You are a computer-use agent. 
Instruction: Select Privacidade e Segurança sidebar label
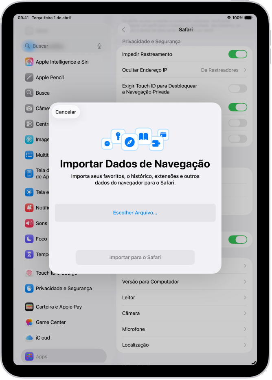click(64, 289)
